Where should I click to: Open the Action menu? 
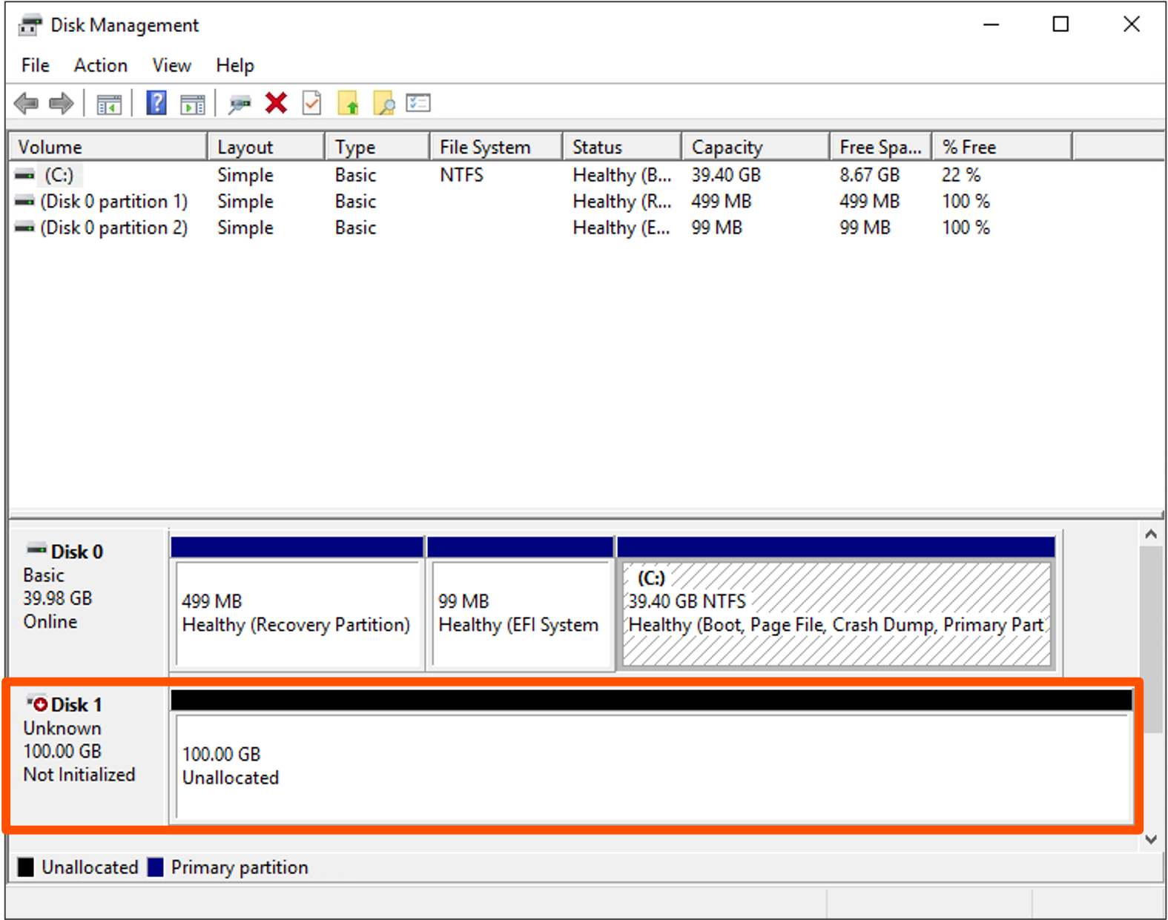tap(100, 65)
